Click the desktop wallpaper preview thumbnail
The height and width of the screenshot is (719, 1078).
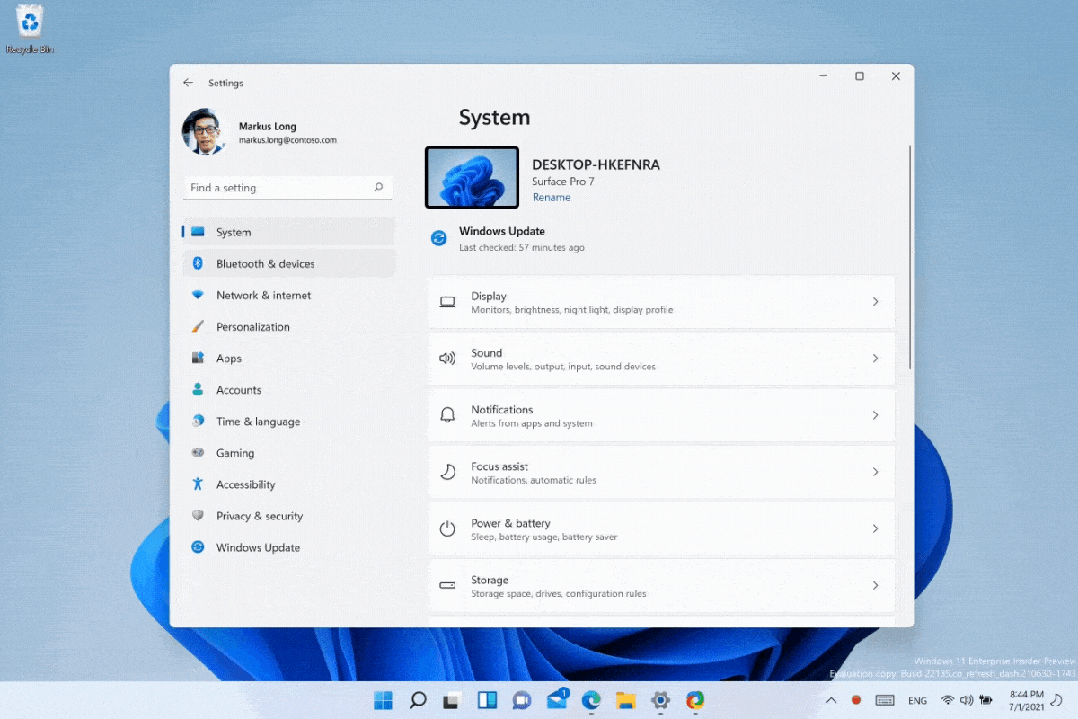472,177
